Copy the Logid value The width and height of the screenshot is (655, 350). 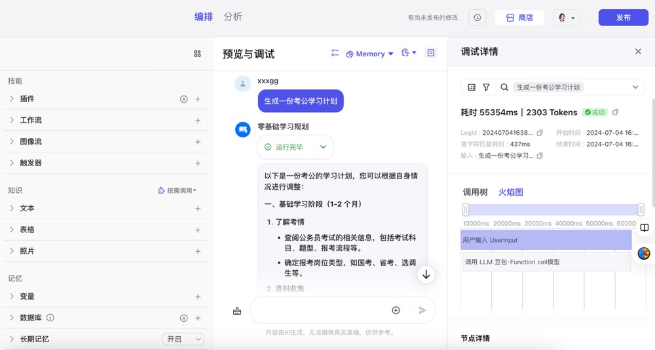click(540, 133)
